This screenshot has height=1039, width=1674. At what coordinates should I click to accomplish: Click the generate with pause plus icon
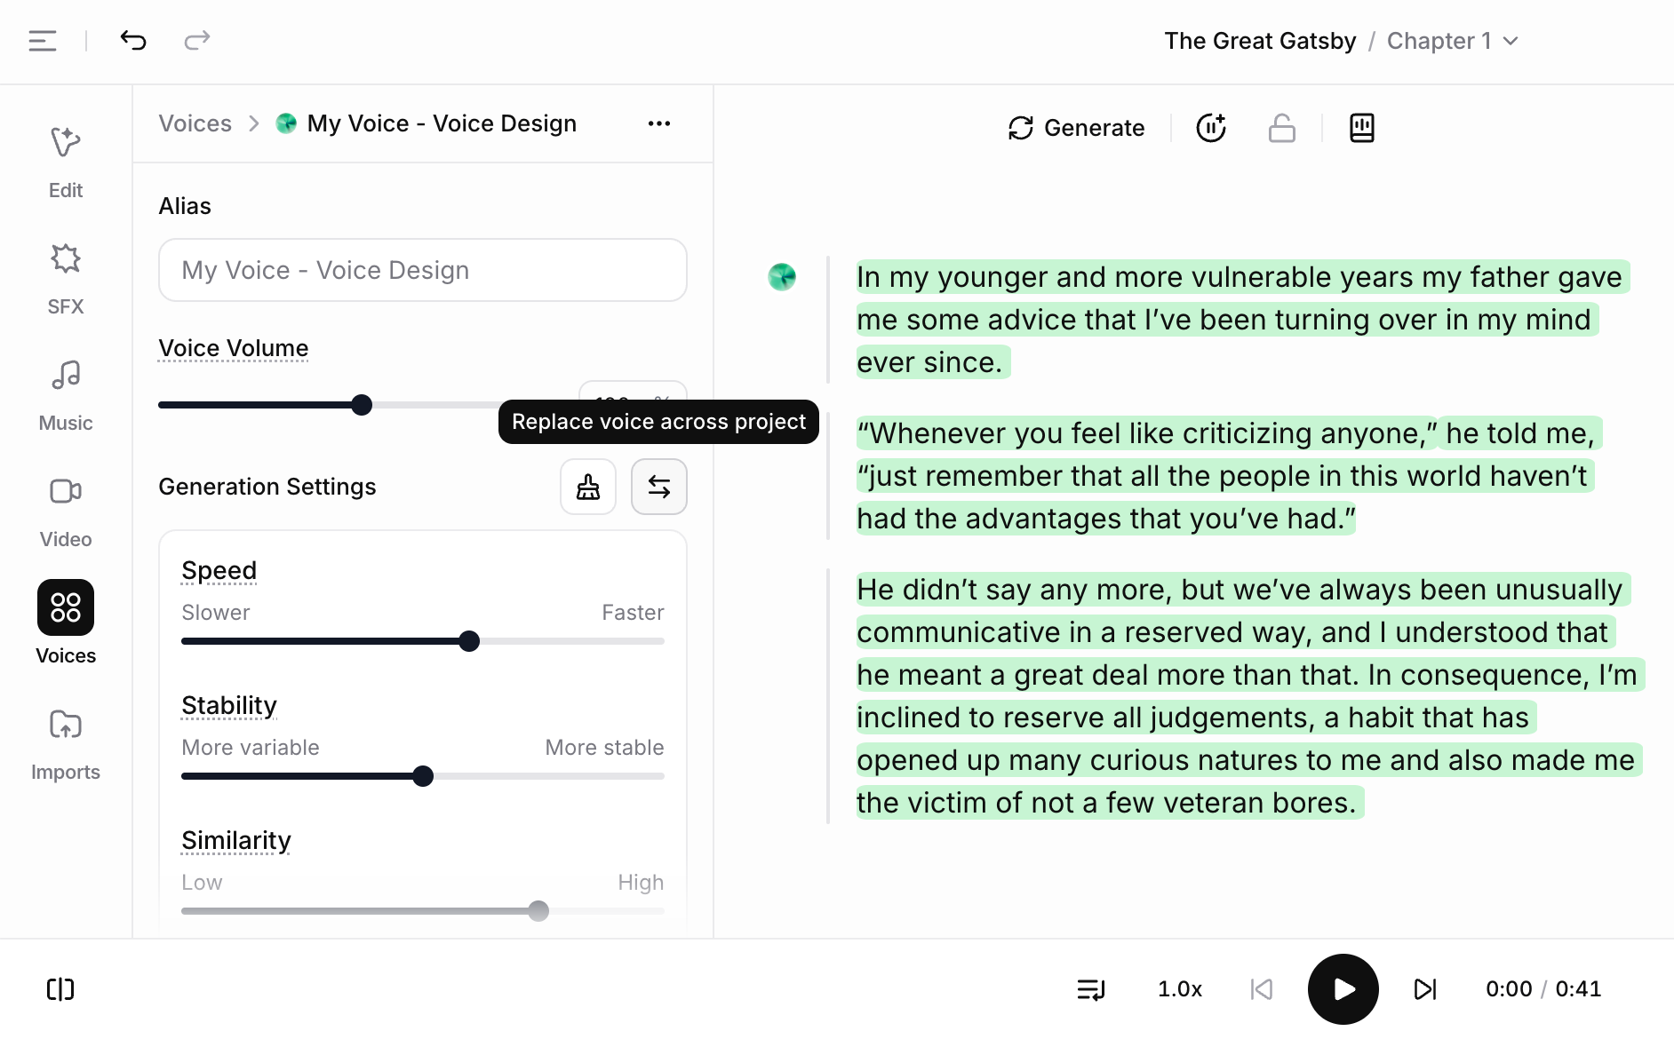1211,128
